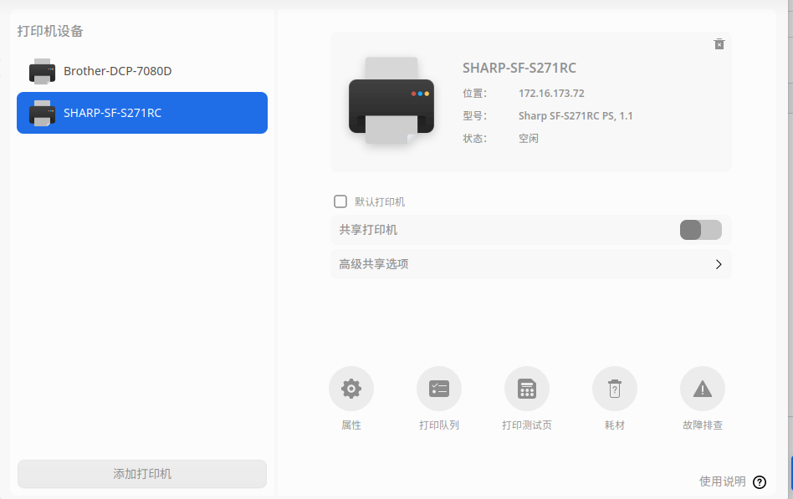Open troubleshooting (故障排查) warning icon
Image resolution: width=793 pixels, height=499 pixels.
tap(703, 389)
